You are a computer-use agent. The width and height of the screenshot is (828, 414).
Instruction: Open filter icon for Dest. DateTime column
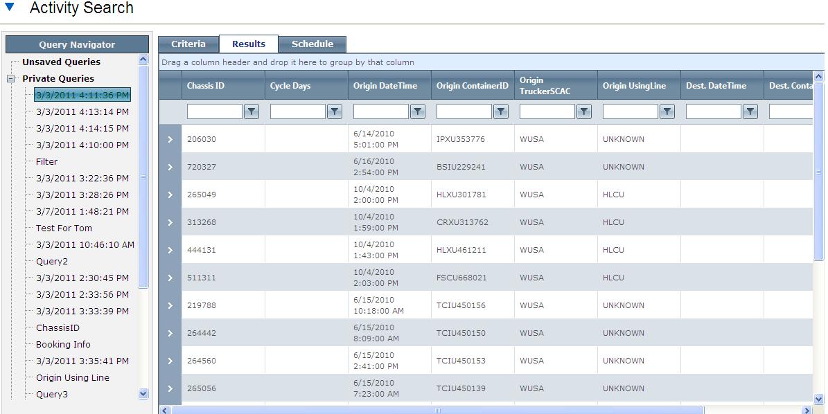pyautogui.click(x=750, y=111)
